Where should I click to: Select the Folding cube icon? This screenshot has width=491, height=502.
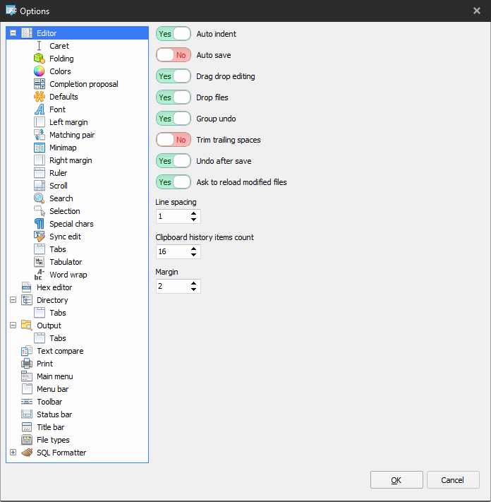click(40, 59)
